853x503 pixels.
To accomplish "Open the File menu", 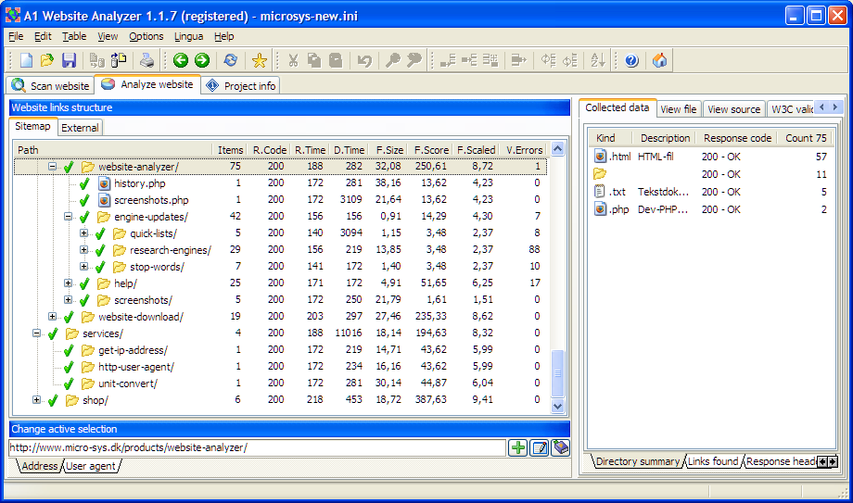I will [16, 36].
